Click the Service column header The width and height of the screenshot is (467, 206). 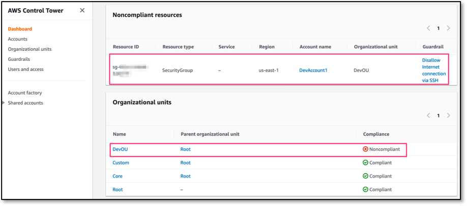[x=226, y=47]
